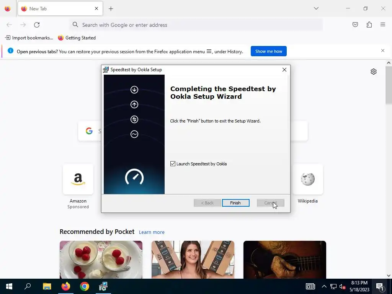Open the Action Center notifications icon

click(380, 286)
